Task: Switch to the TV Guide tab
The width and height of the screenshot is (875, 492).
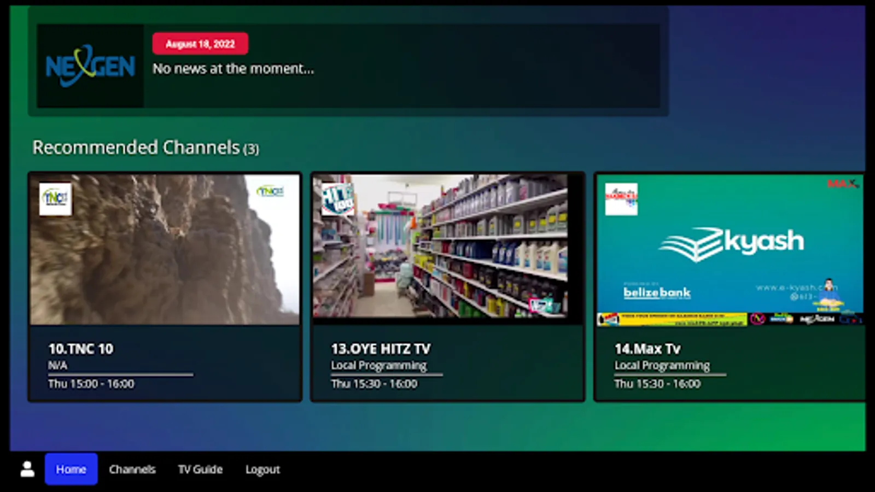Action: click(x=200, y=469)
